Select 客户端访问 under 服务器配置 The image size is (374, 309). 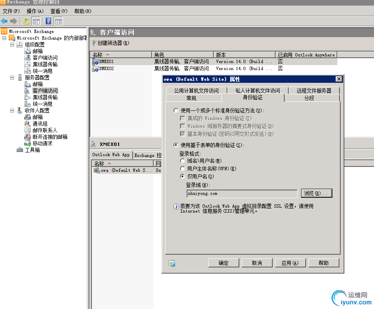[x=45, y=91]
